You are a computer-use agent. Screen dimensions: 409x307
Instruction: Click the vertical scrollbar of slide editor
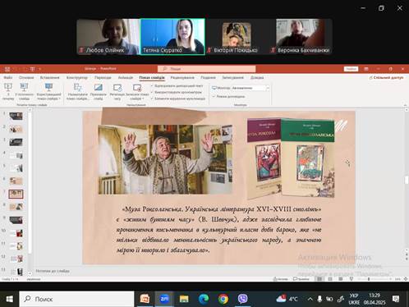pyautogui.click(x=407, y=179)
